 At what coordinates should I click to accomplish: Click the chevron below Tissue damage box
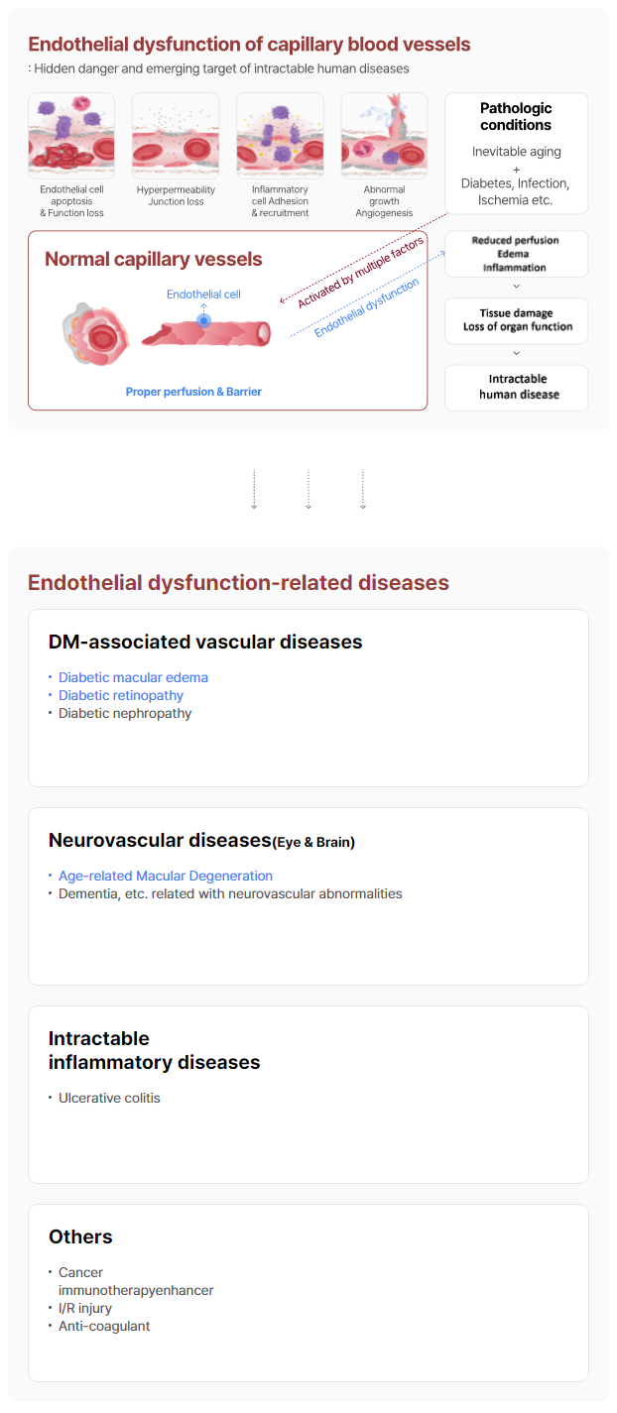516,353
